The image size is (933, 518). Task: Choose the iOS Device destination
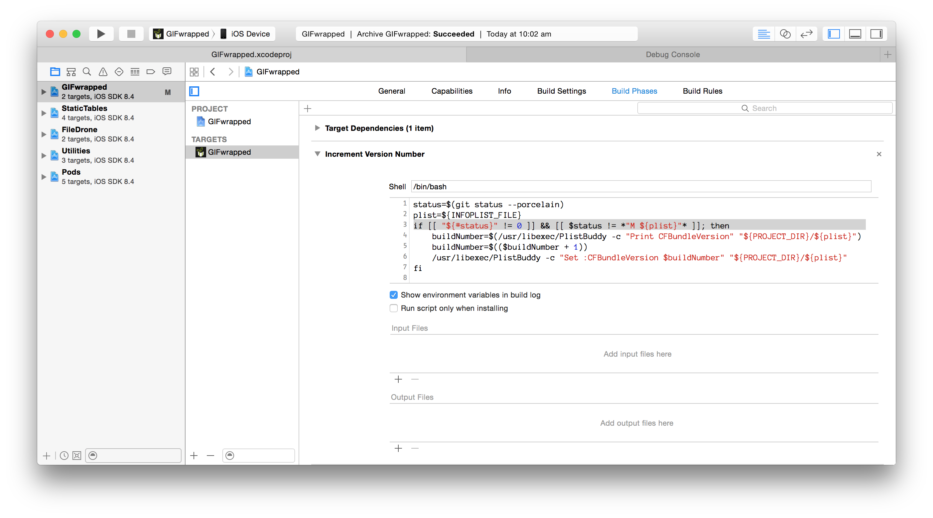pyautogui.click(x=245, y=34)
